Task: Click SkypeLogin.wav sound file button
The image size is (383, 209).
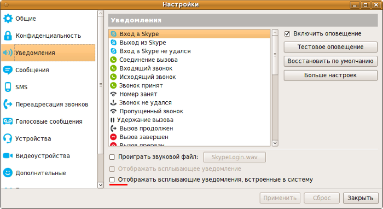Action: tap(235, 157)
